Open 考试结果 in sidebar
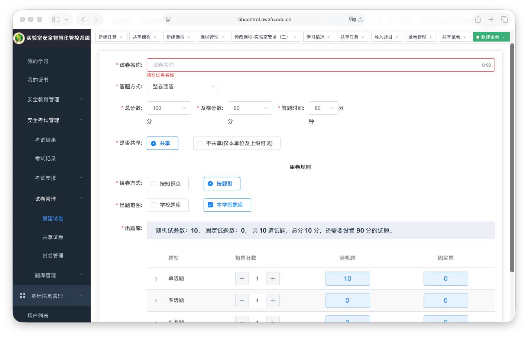Viewport: 528px width, 338px height. point(45,140)
